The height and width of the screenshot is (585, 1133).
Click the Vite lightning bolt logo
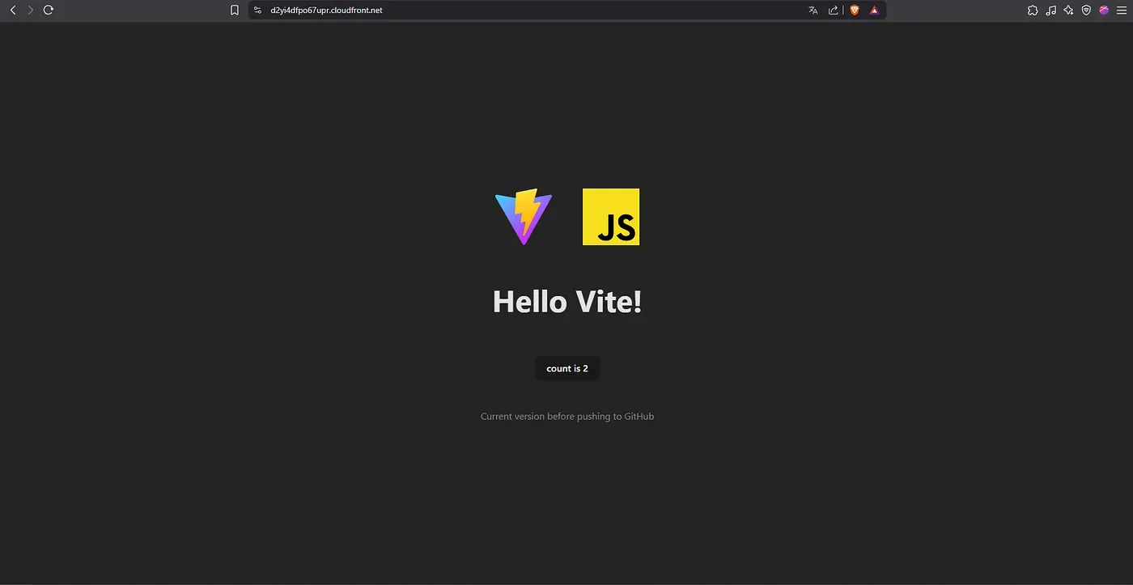(x=522, y=216)
